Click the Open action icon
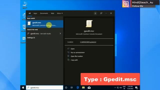Viewport: 160px width, 90px height. coord(68,48)
